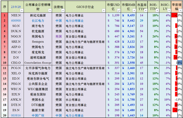Open filter dropdown for ROE-TTM column

point(157,11)
